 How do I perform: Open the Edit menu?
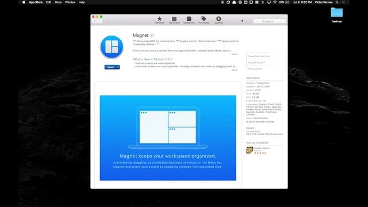[x=48, y=2]
